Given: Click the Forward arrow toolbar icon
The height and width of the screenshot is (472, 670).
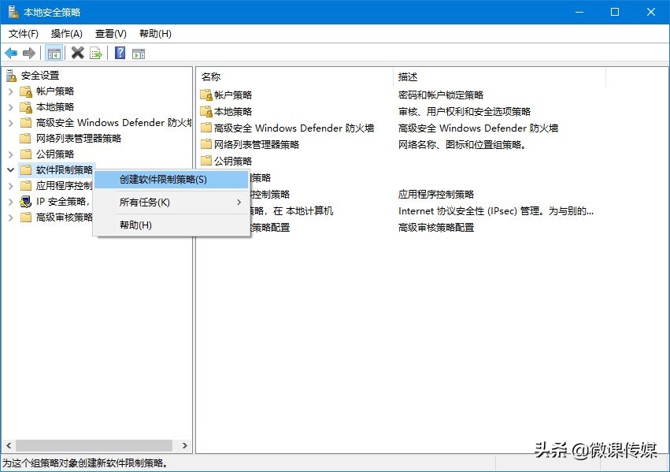Looking at the screenshot, I should 29,54.
